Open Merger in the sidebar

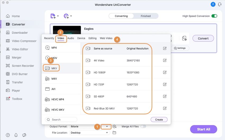tap(13, 58)
